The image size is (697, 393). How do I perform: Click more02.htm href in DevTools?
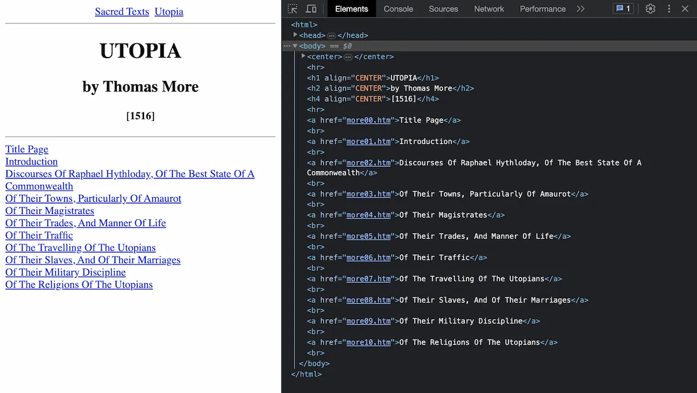tap(368, 163)
